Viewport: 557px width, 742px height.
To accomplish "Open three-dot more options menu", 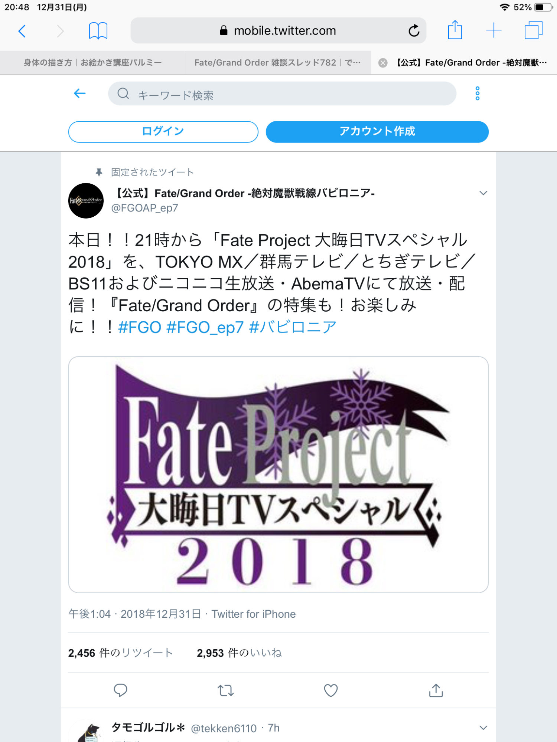I will pyautogui.click(x=478, y=93).
